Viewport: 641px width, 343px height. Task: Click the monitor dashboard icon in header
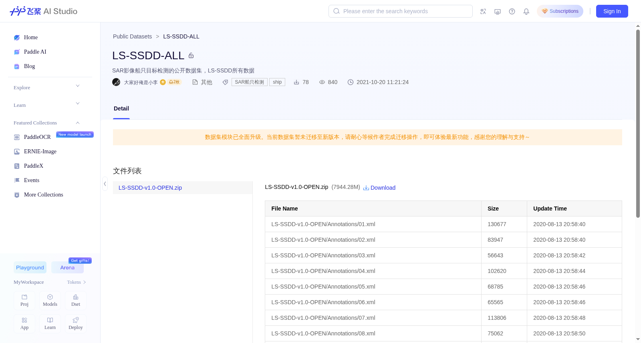point(498,11)
